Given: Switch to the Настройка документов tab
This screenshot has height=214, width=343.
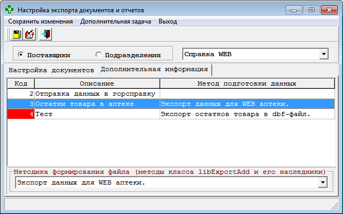Looking at the screenshot, I should coord(51,70).
